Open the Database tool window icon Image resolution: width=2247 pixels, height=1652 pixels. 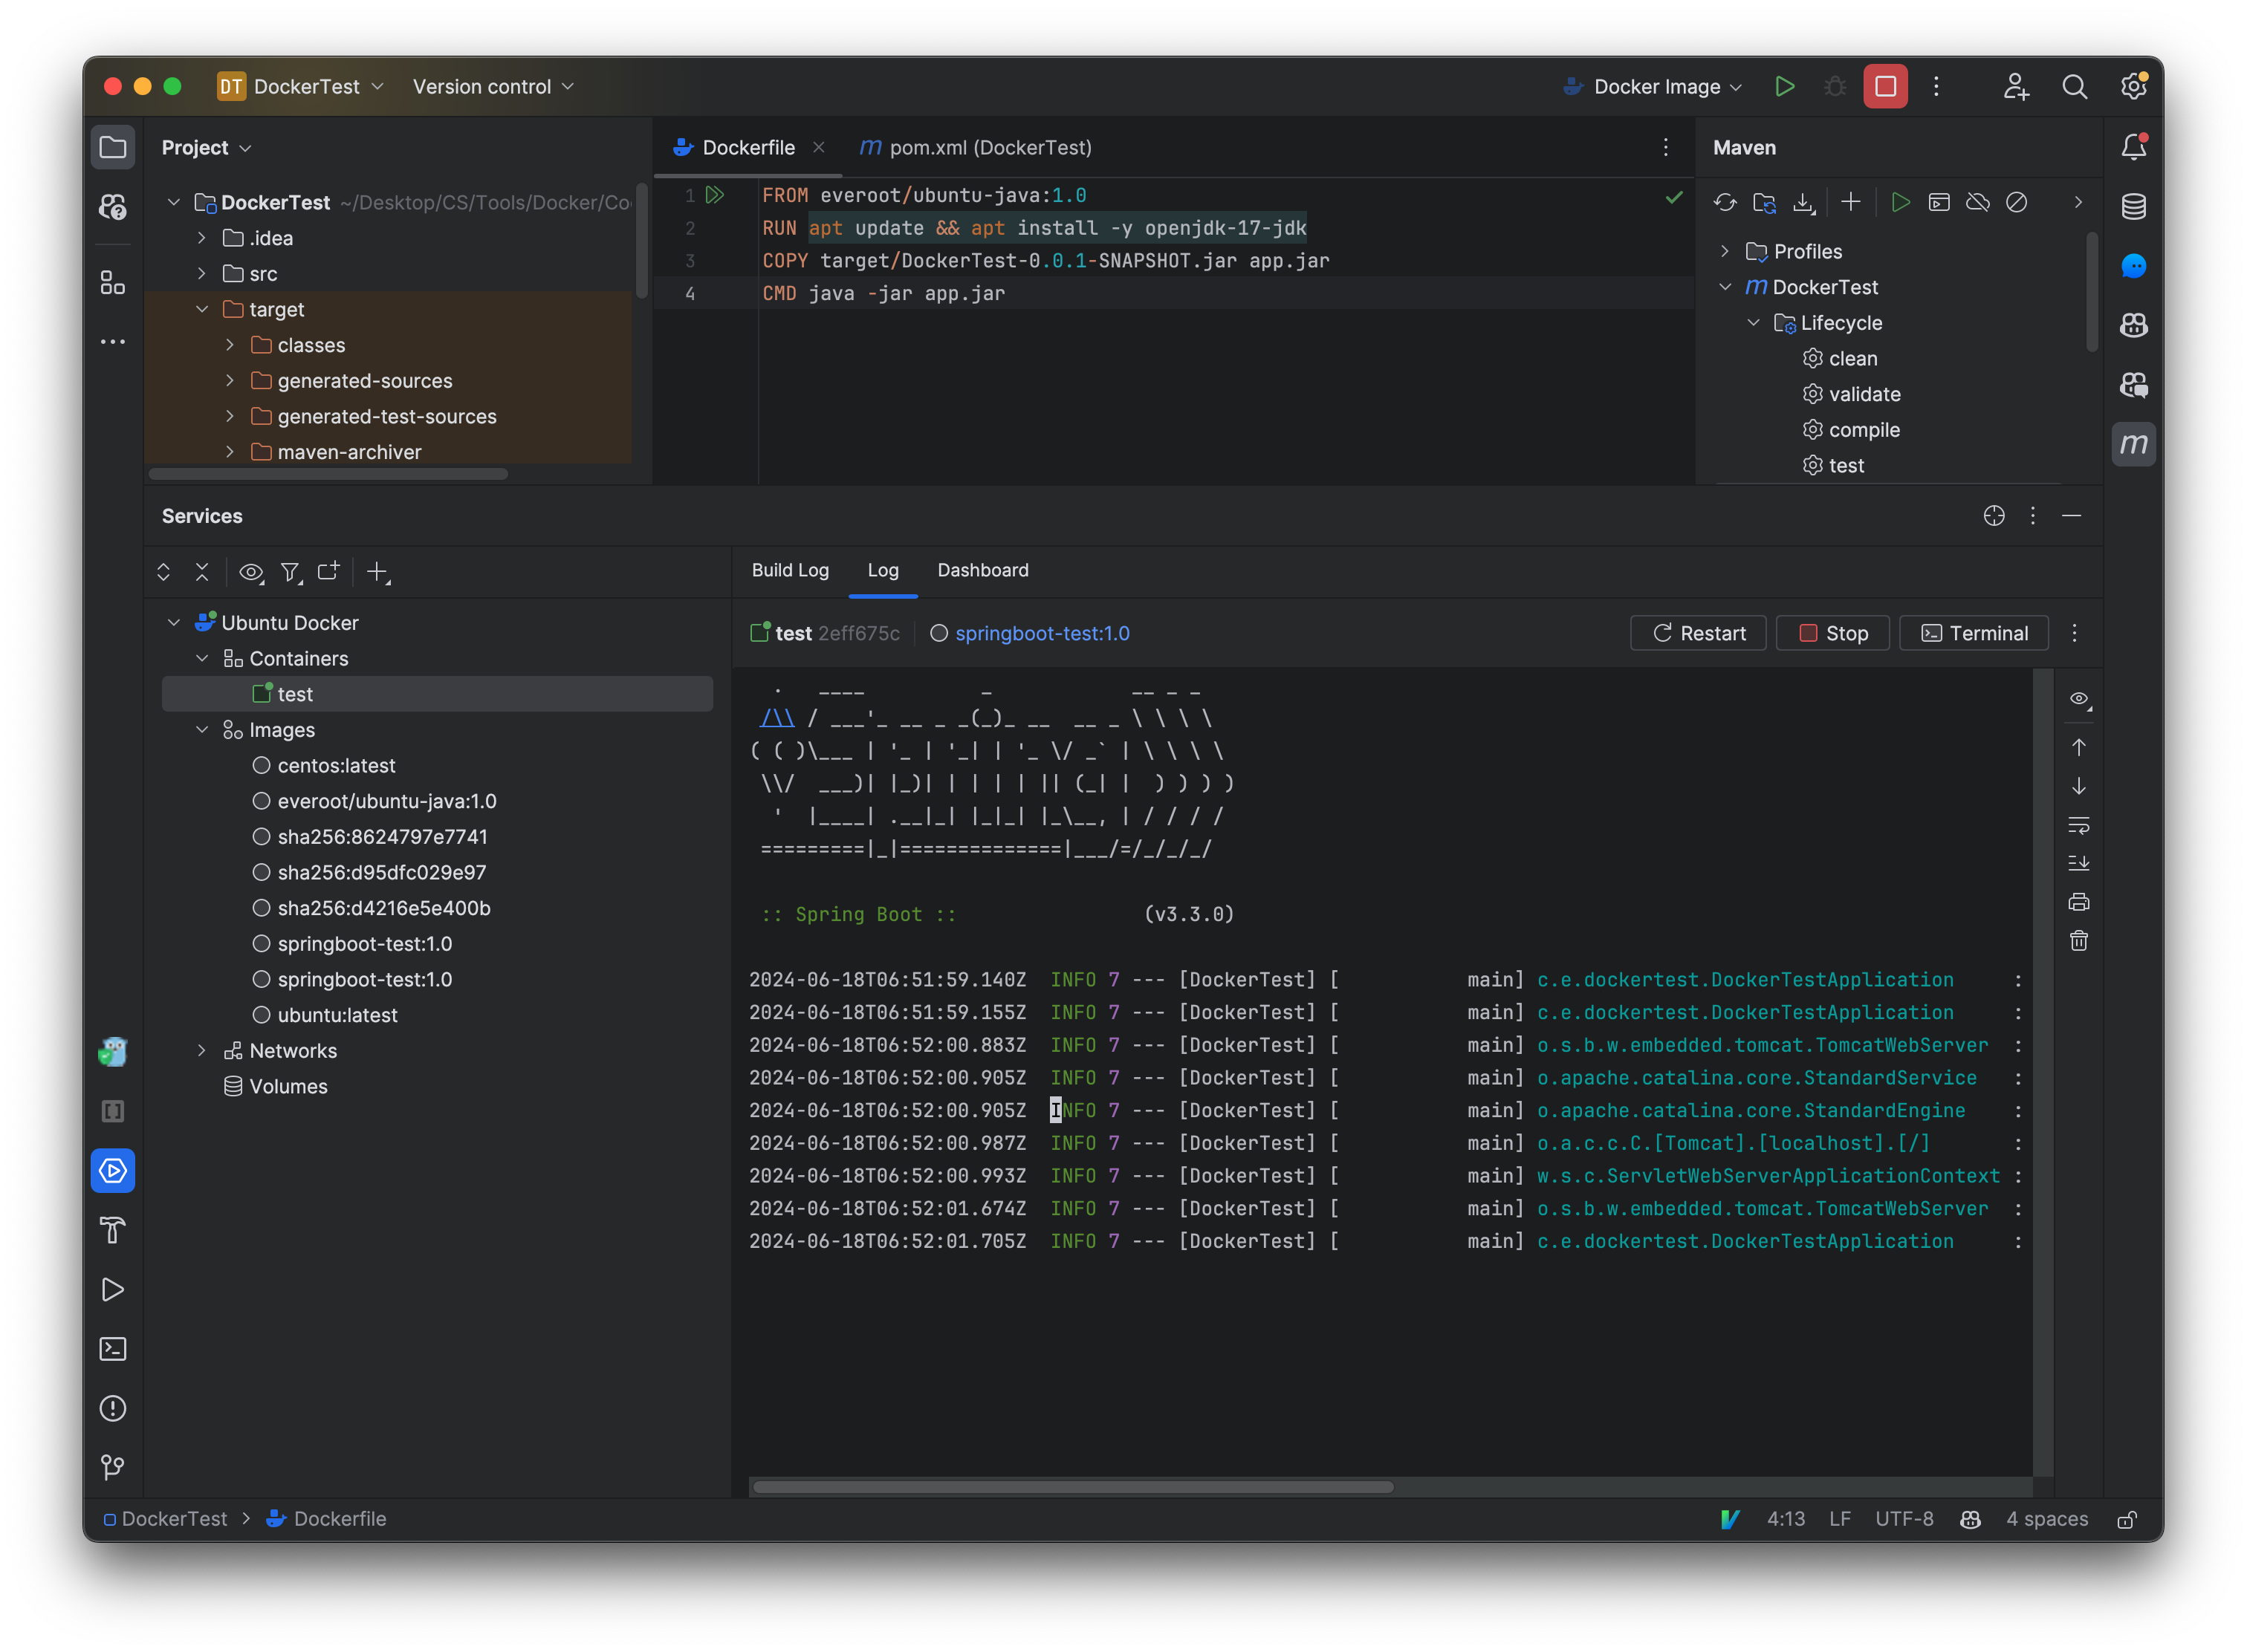point(2133,207)
